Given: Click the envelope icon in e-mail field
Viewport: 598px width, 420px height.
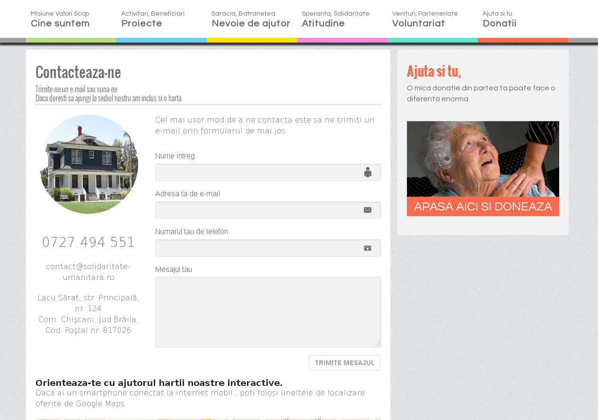Looking at the screenshot, I should pyautogui.click(x=368, y=210).
